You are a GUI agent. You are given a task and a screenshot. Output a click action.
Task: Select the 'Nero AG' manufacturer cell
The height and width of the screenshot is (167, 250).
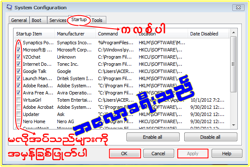(x=65, y=121)
